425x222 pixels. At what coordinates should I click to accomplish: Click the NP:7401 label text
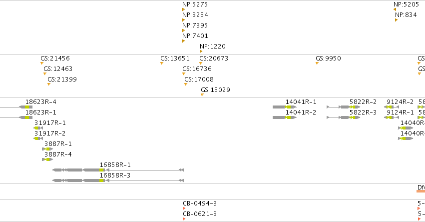[x=195, y=36]
